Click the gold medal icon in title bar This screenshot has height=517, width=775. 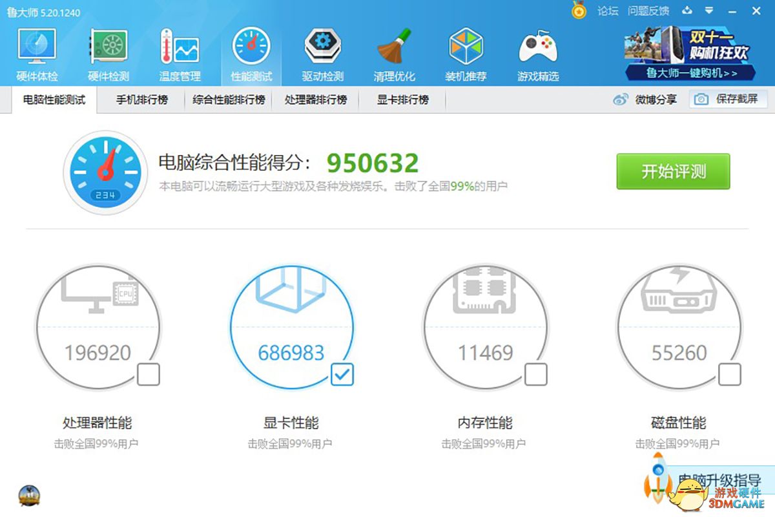(579, 11)
